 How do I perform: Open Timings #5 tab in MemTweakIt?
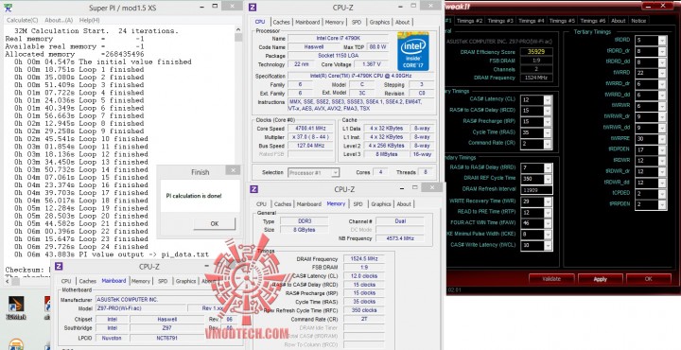(x=562, y=21)
